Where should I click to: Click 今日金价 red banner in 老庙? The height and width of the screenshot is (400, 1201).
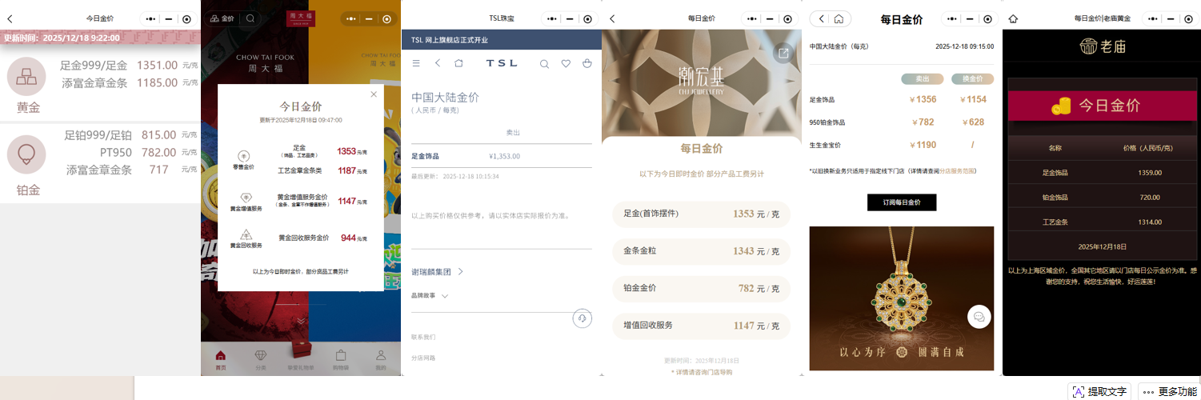point(1101,106)
